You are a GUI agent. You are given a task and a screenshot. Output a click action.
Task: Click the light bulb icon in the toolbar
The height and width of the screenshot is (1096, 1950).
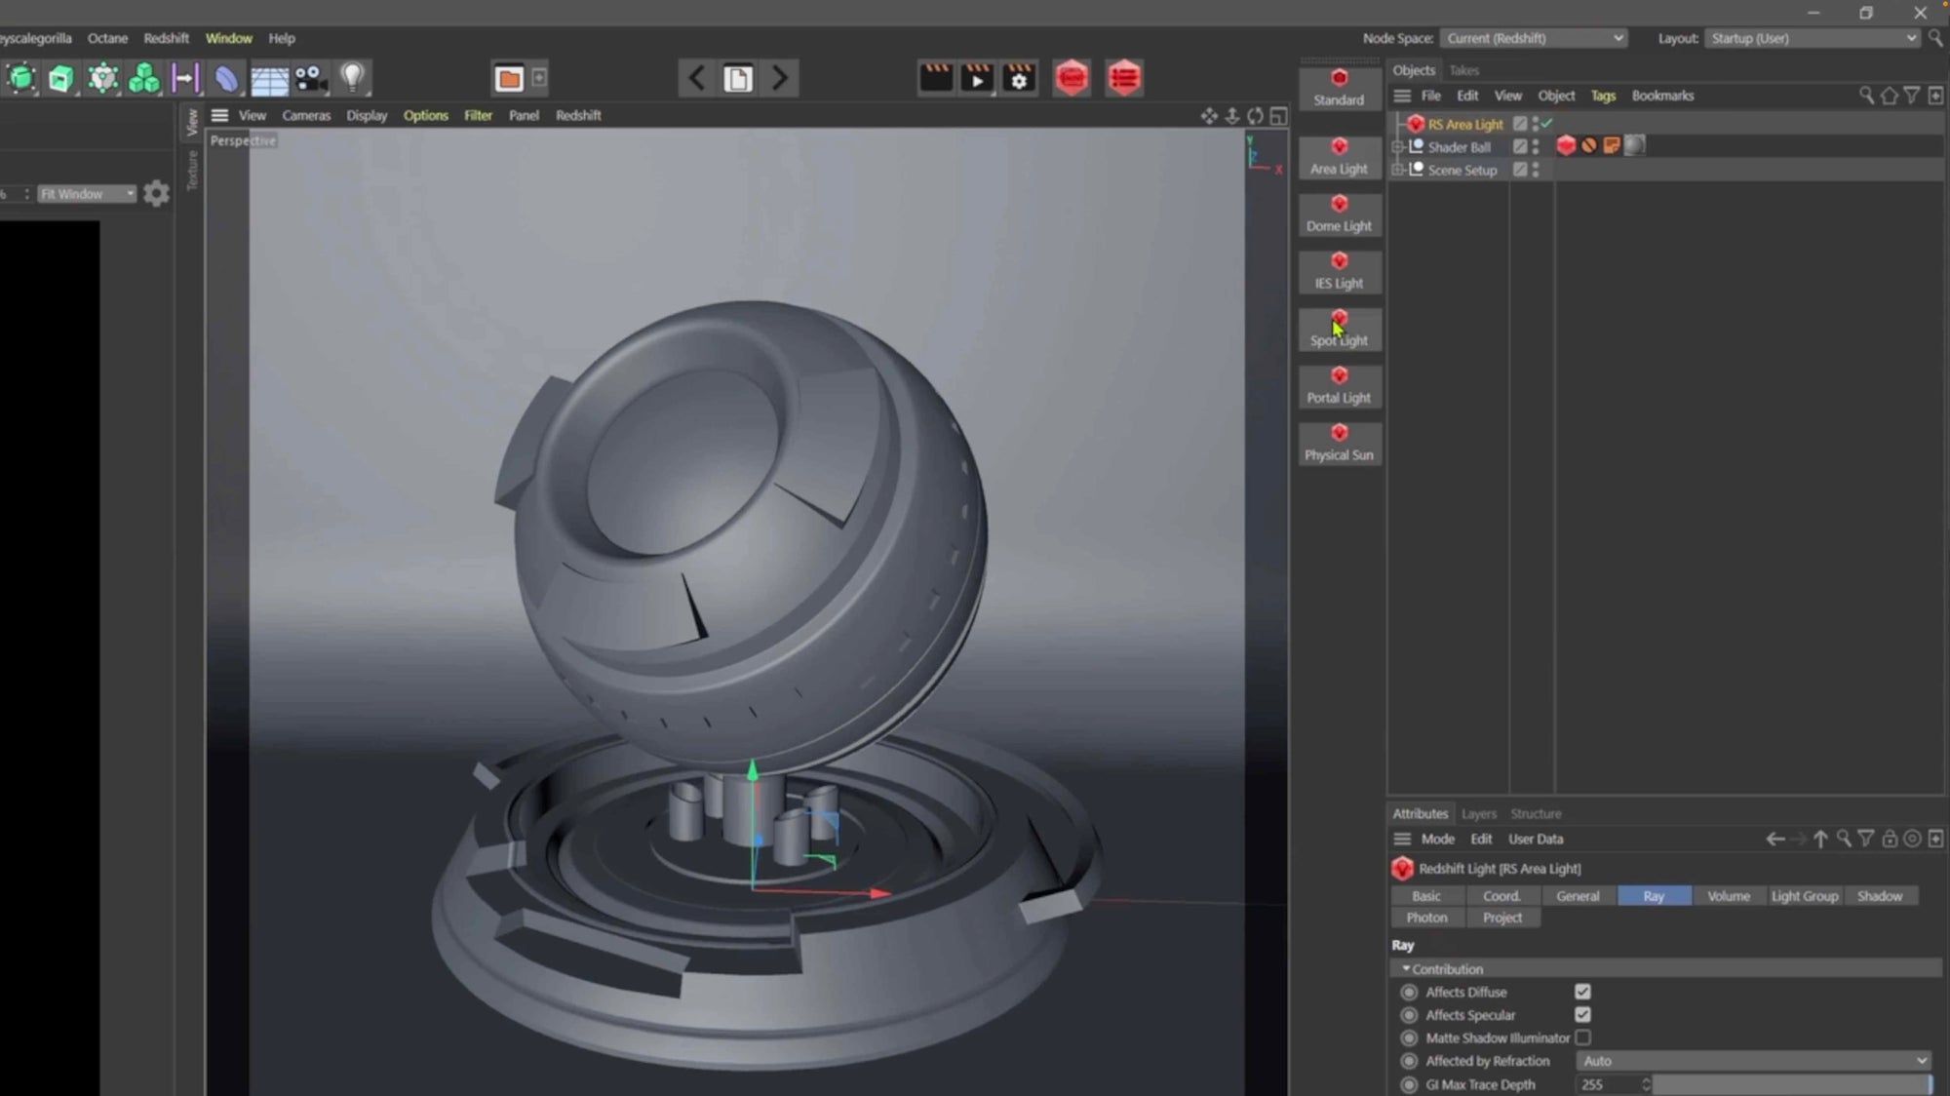coord(352,77)
